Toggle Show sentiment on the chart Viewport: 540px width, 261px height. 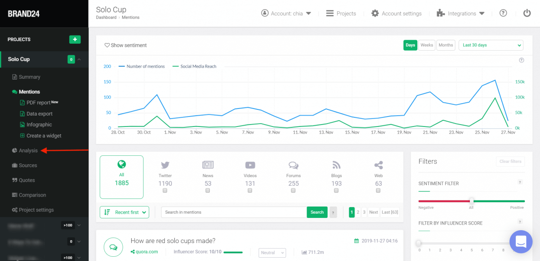(x=126, y=45)
